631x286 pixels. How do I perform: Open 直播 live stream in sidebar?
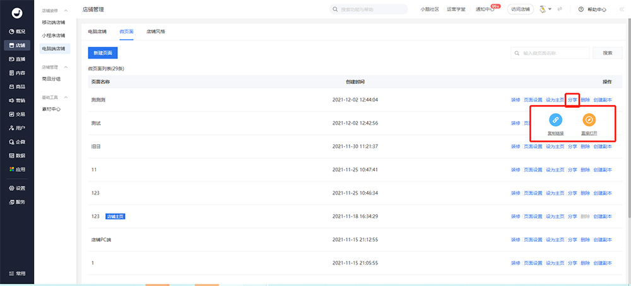point(17,59)
